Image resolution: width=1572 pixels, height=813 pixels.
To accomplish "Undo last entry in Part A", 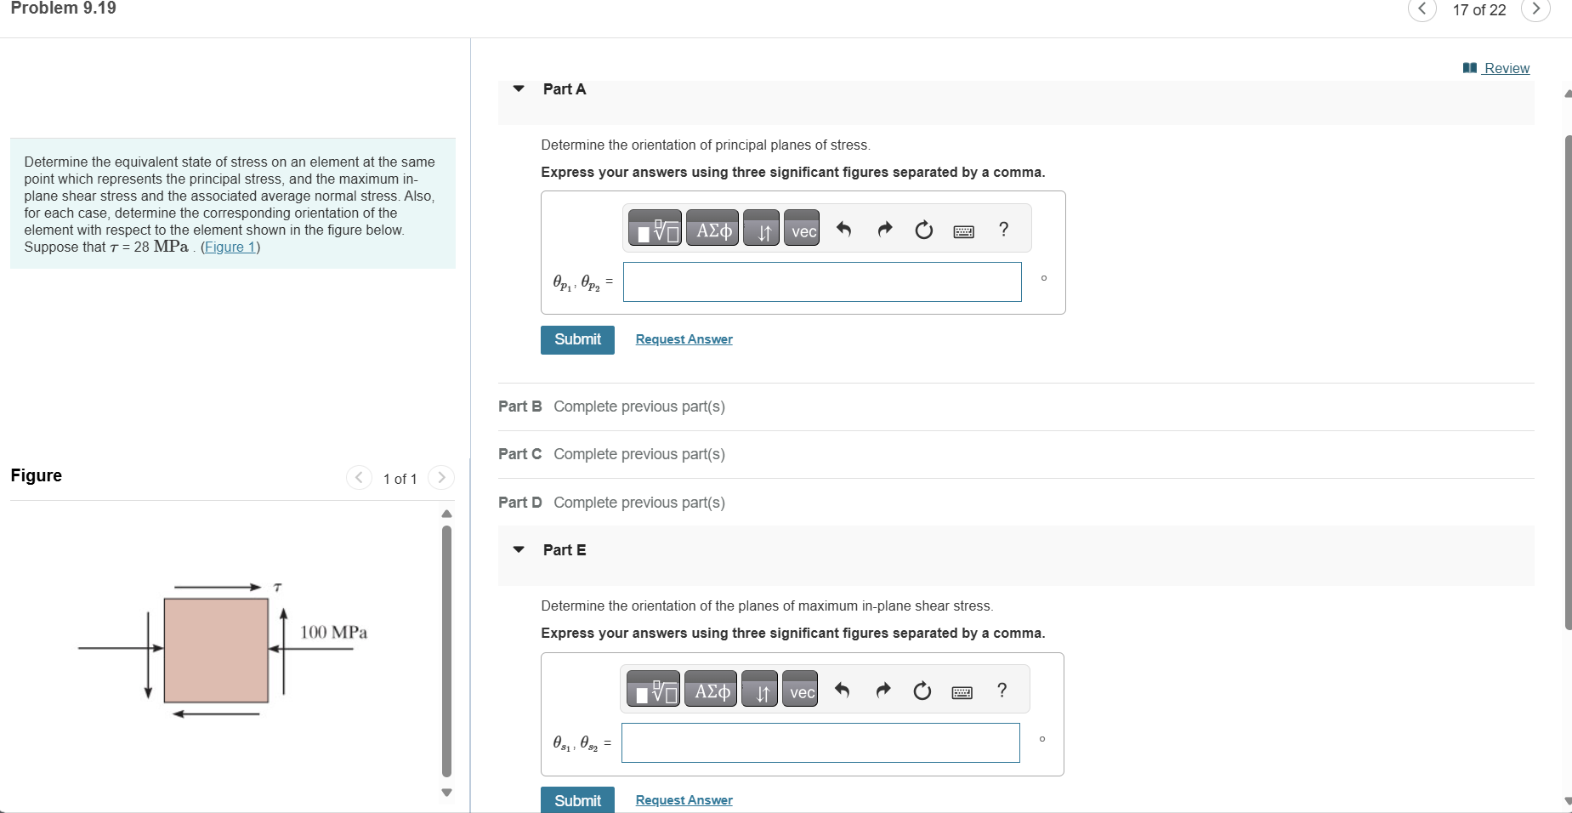I will point(843,230).
